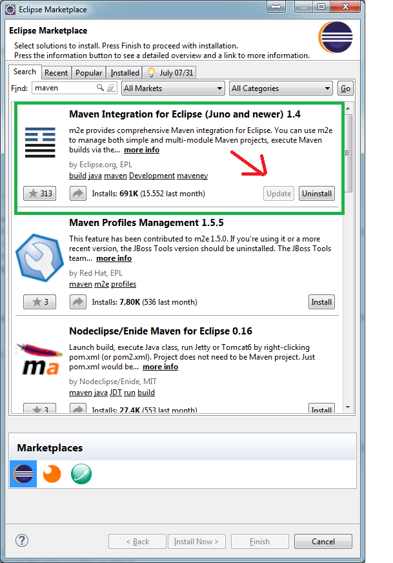This screenshot has height=563, width=393.
Task: Click the Maven Integration for Eclipse title
Action: (x=185, y=114)
